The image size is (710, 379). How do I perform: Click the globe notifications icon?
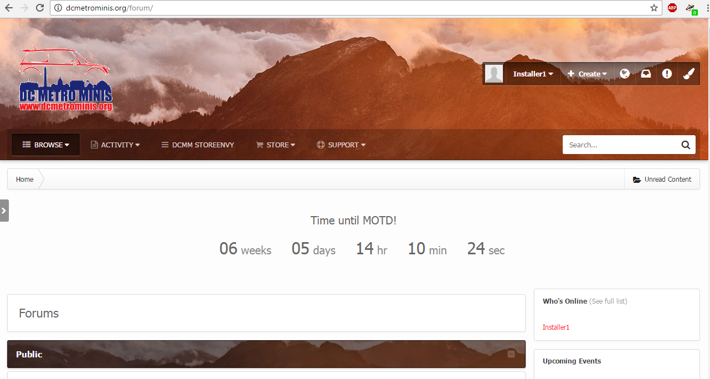625,74
